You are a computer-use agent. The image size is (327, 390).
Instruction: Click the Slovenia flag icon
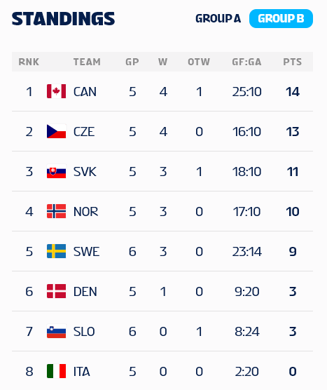coord(56,331)
